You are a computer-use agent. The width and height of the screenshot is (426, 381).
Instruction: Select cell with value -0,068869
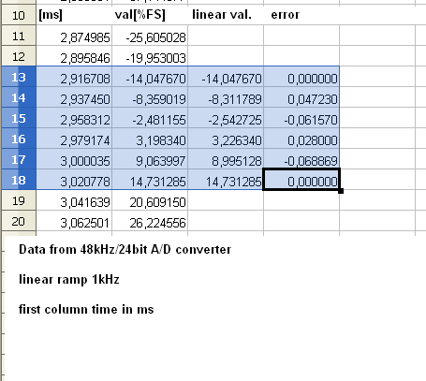pos(301,159)
